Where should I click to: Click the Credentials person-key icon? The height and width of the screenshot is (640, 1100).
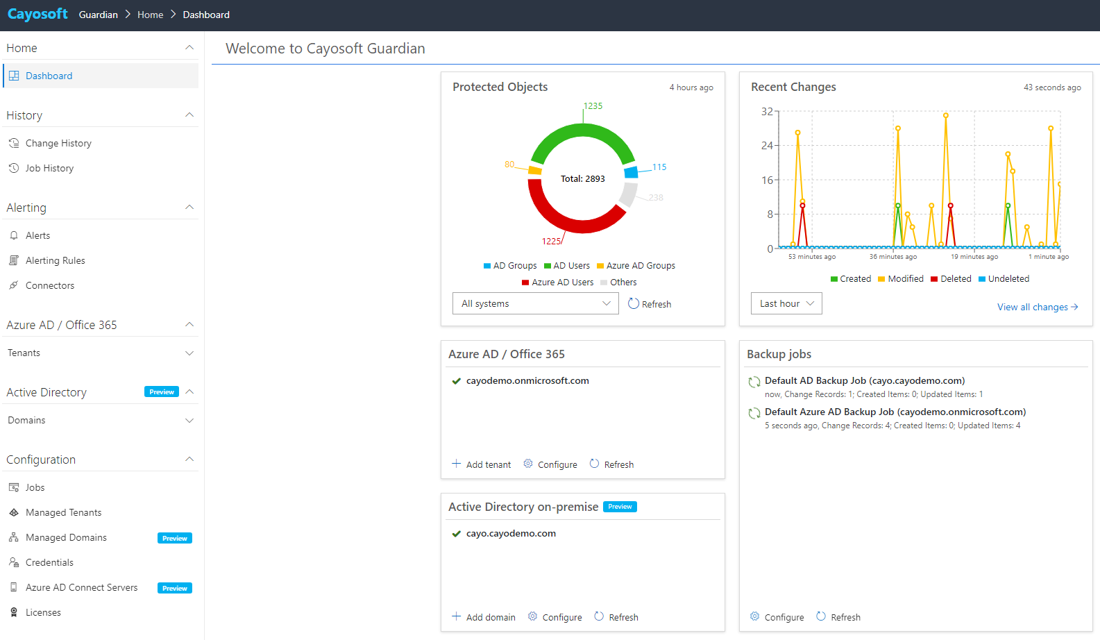click(x=14, y=562)
